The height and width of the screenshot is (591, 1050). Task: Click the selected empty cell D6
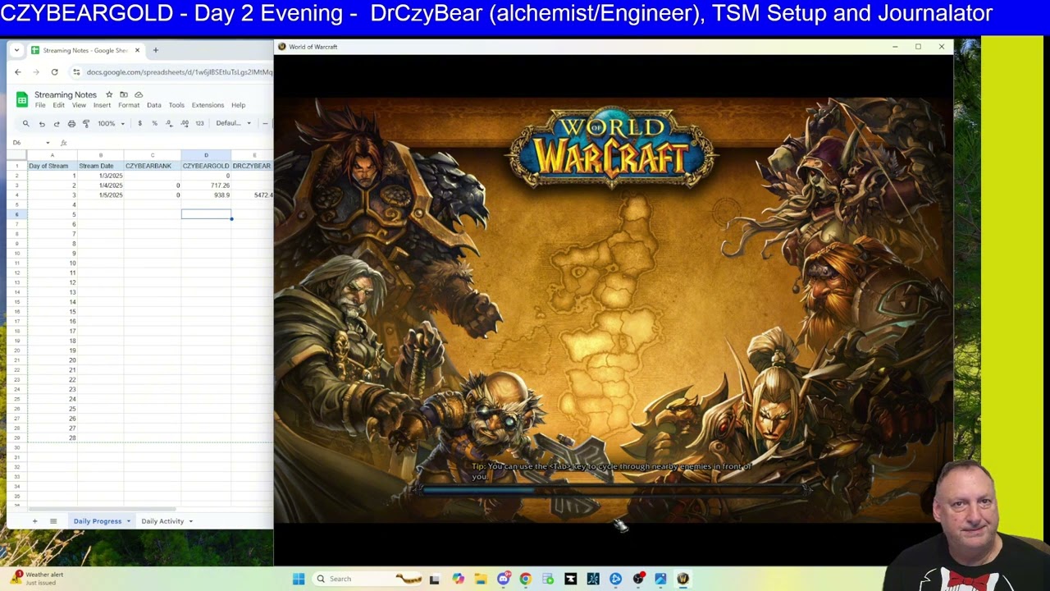click(206, 214)
